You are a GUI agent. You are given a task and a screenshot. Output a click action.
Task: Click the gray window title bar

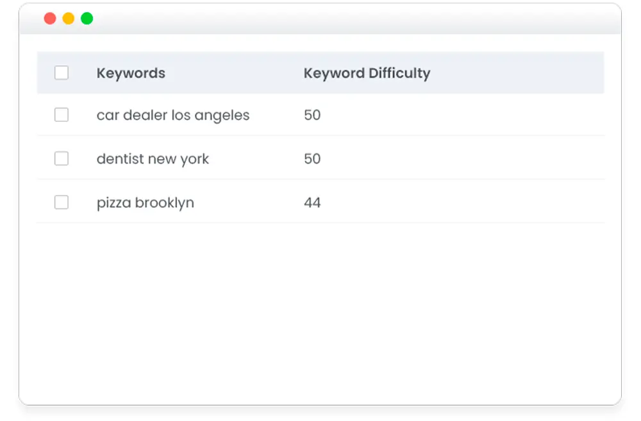pyautogui.click(x=356, y=19)
